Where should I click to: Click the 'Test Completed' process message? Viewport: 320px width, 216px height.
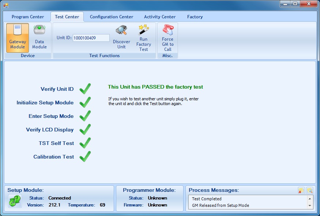(207, 199)
